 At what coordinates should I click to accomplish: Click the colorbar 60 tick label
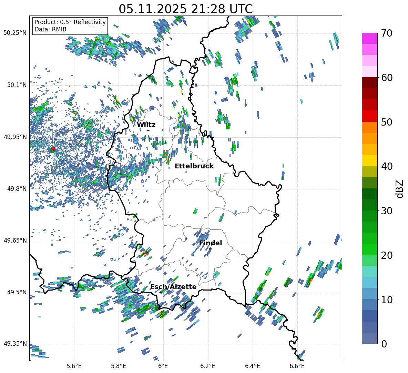click(x=387, y=78)
